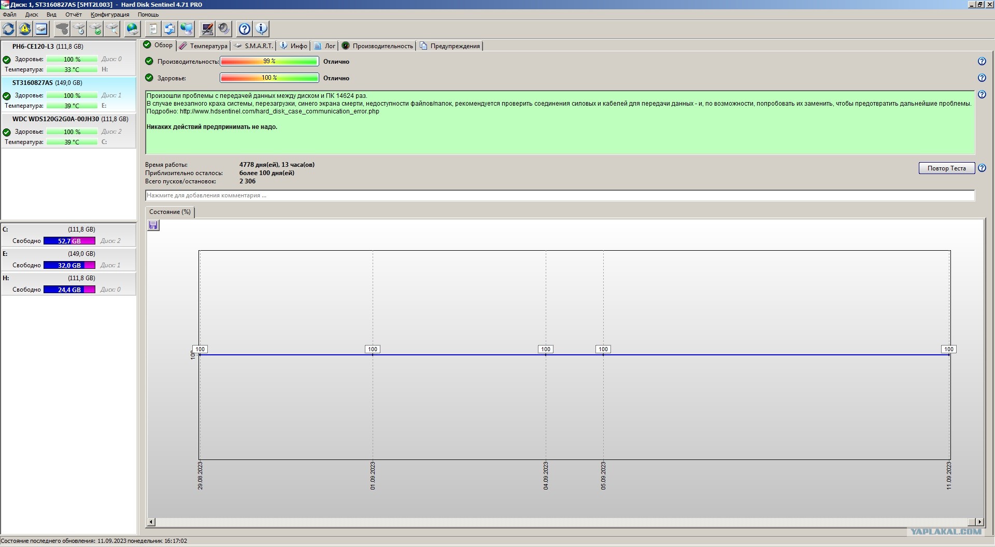Click the chart scrollbar left arrow

click(151, 522)
